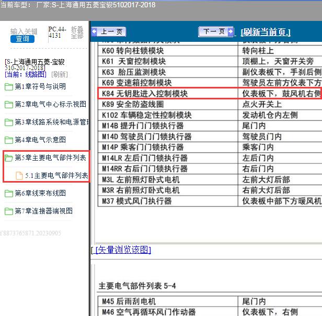This screenshot has height=316, width=322.
Task: Select K89 安全防盗线圈 cell
Action: [x=168, y=104]
